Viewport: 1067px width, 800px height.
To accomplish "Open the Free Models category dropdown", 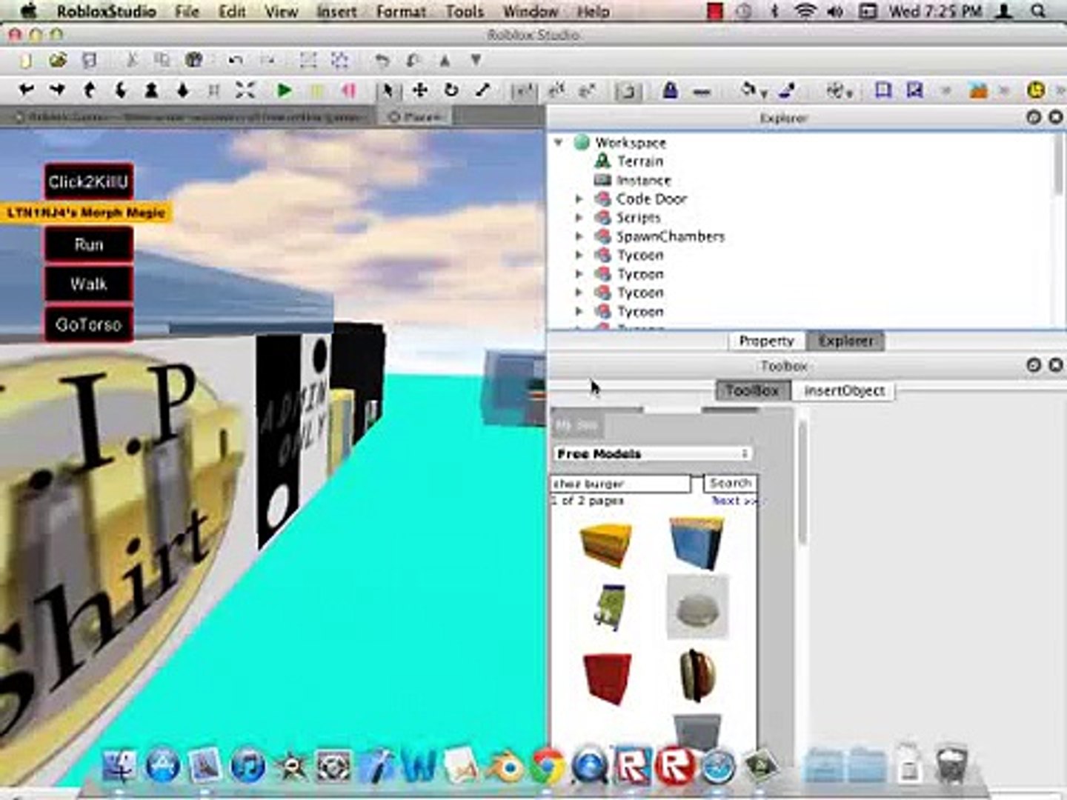I will coord(652,453).
